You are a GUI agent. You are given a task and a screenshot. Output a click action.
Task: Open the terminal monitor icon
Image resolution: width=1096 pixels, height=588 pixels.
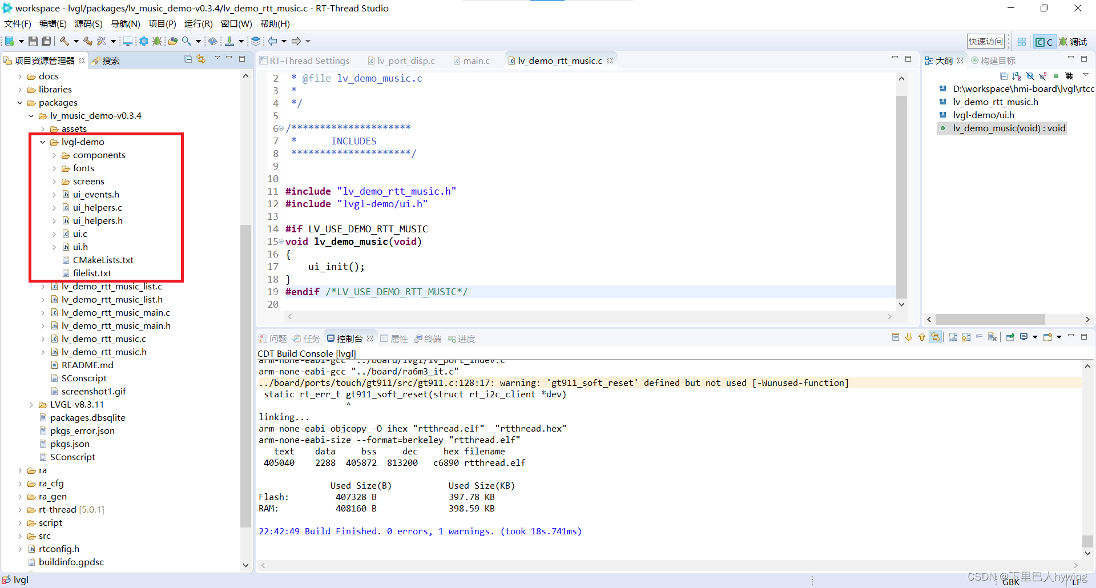point(128,41)
